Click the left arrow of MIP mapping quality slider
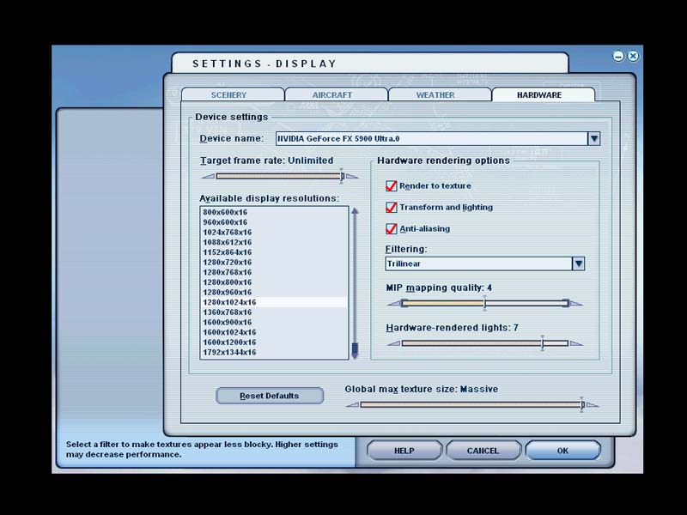 pyautogui.click(x=393, y=303)
